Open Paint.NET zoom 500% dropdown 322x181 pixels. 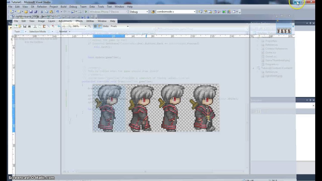(x=86, y=26)
